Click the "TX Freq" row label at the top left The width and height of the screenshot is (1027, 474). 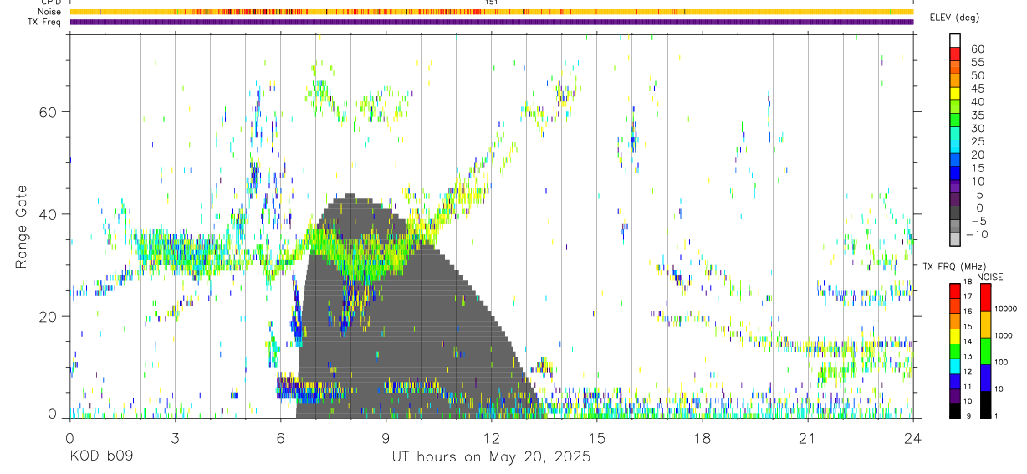(x=43, y=21)
